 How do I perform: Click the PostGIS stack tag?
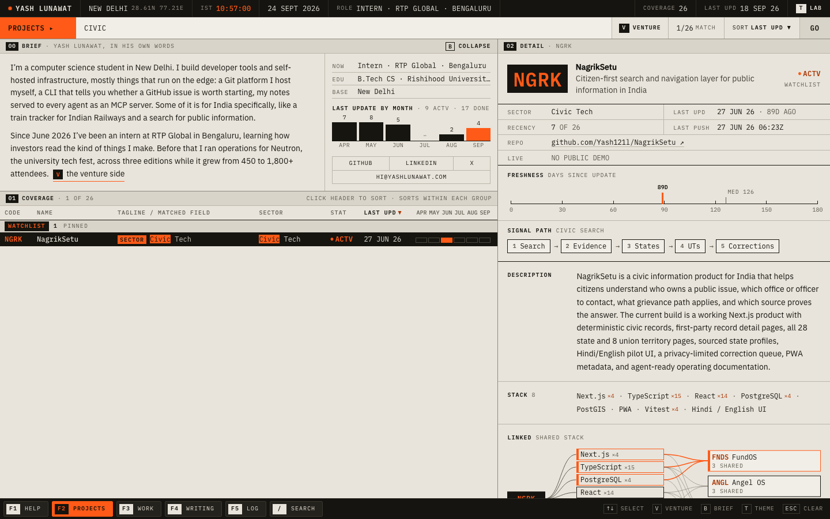591,409
